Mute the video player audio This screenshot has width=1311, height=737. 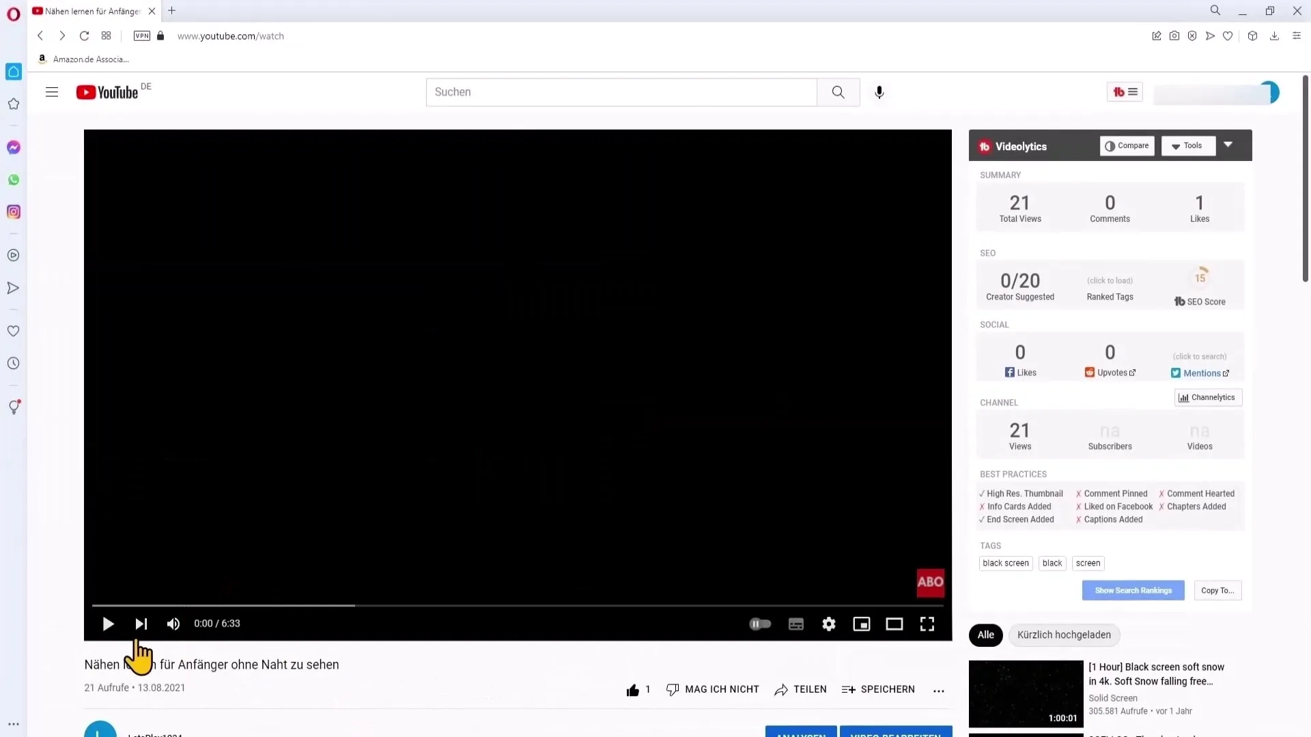pyautogui.click(x=173, y=624)
